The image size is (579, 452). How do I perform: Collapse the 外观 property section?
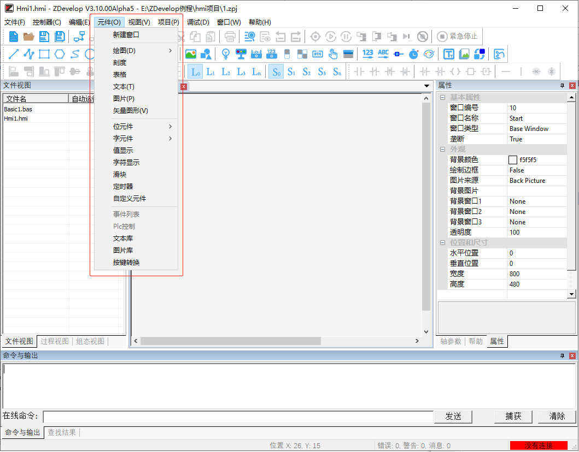pos(442,149)
